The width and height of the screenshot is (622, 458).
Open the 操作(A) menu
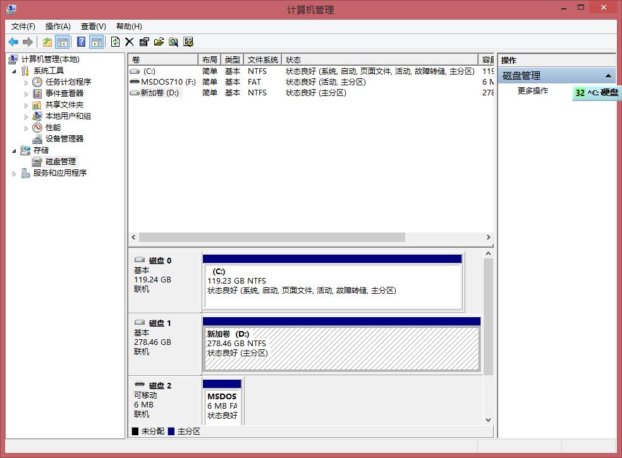coord(58,26)
